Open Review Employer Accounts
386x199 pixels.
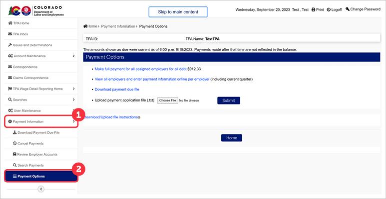[x=37, y=155]
